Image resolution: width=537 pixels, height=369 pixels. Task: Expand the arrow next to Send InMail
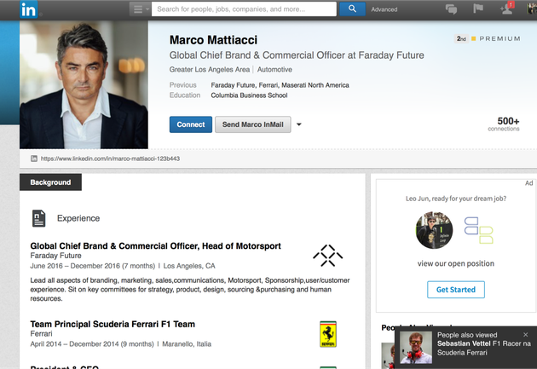(x=299, y=124)
